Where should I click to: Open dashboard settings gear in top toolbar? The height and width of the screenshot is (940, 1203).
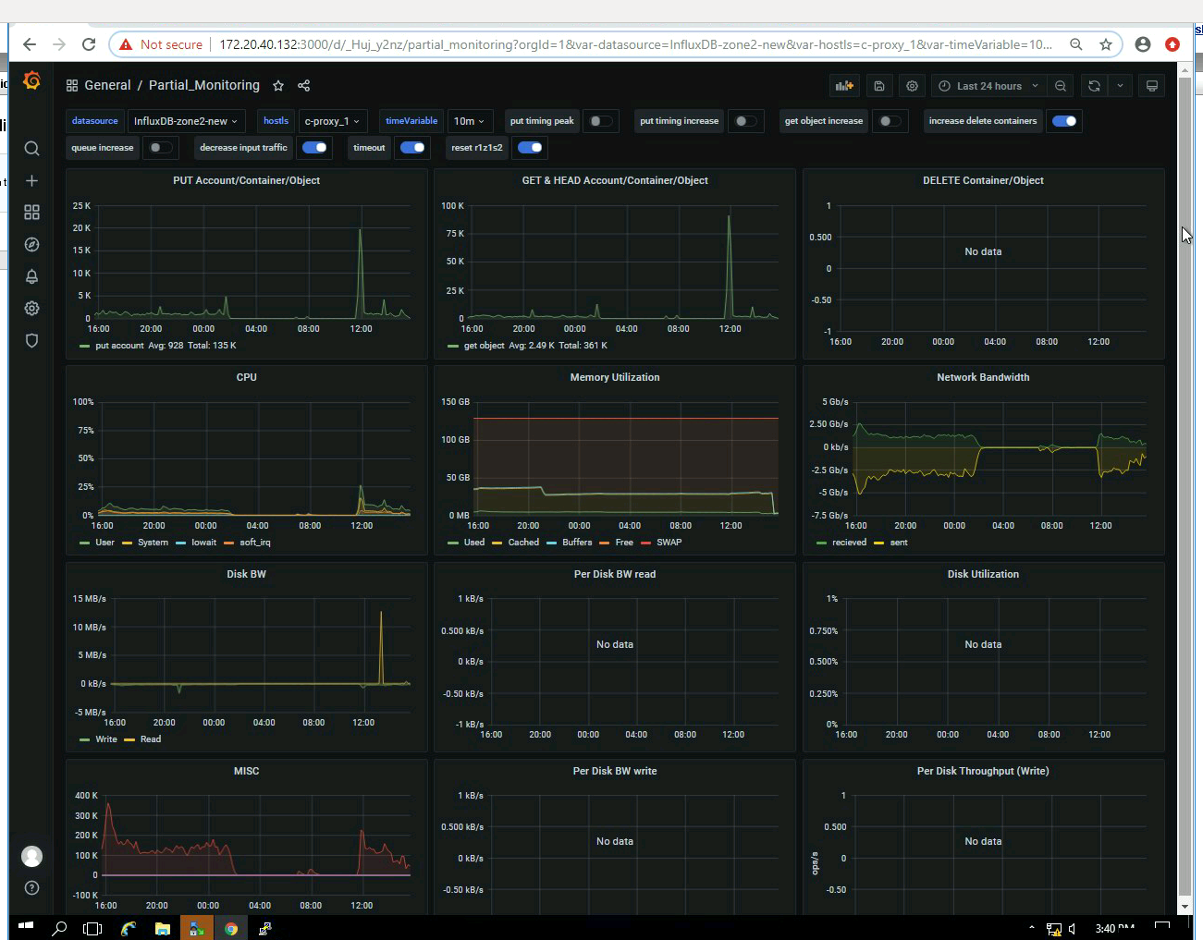(912, 86)
